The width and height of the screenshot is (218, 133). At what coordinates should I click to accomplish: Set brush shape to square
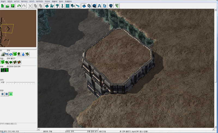(x=7, y=94)
